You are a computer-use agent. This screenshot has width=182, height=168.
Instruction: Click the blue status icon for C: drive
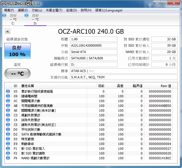4,15
